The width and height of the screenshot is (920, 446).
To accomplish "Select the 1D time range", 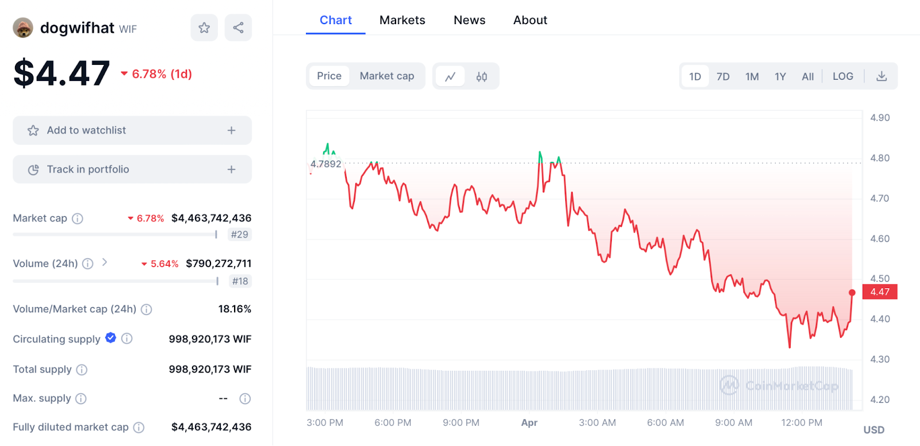I will click(695, 76).
